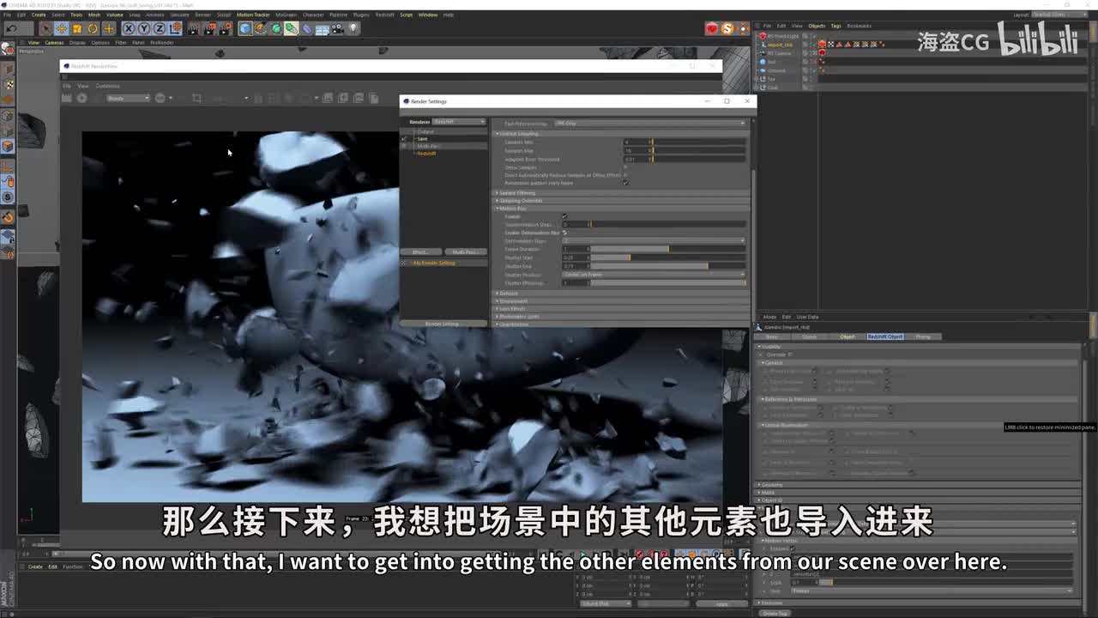Screen dimensions: 1098x618
Task: Open the Cameras viewport menu
Action: (54, 42)
